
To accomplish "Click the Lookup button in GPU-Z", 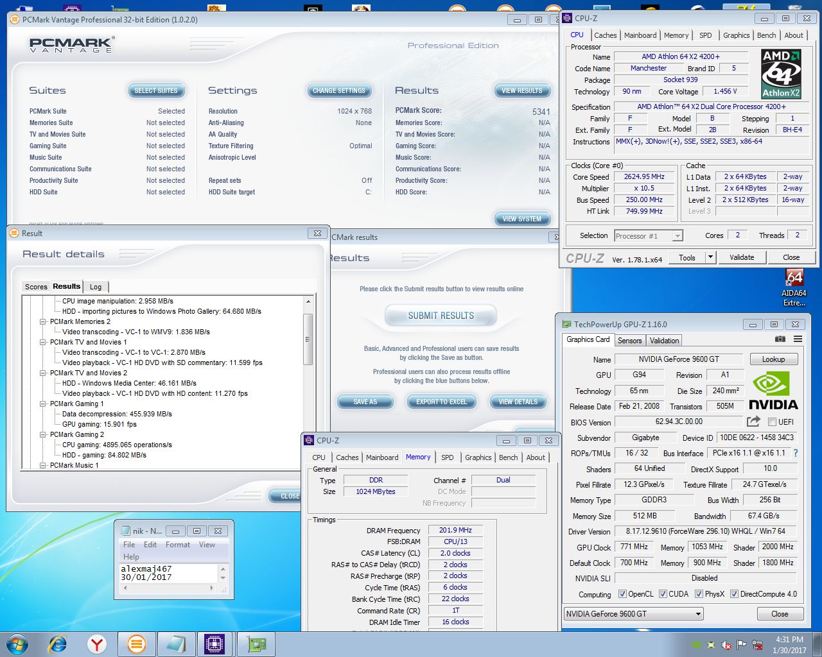I will pyautogui.click(x=773, y=359).
